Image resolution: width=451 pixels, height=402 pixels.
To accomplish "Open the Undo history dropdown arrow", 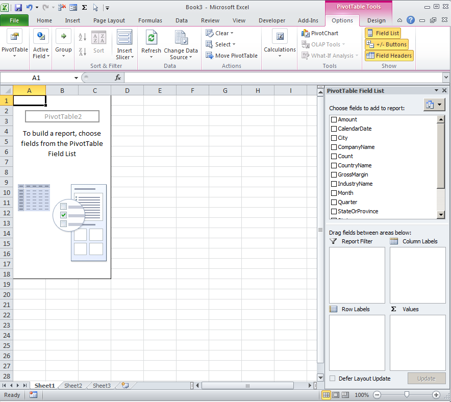I will click(x=37, y=8).
